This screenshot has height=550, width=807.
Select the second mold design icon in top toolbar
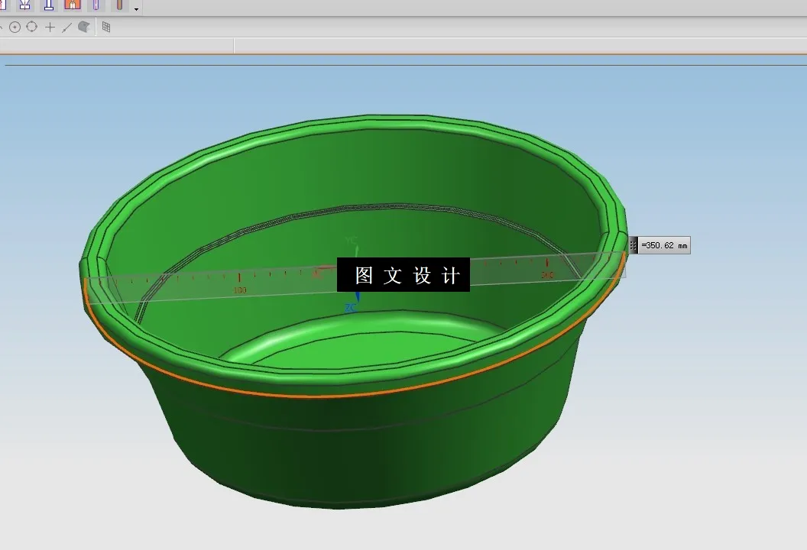[x=24, y=6]
